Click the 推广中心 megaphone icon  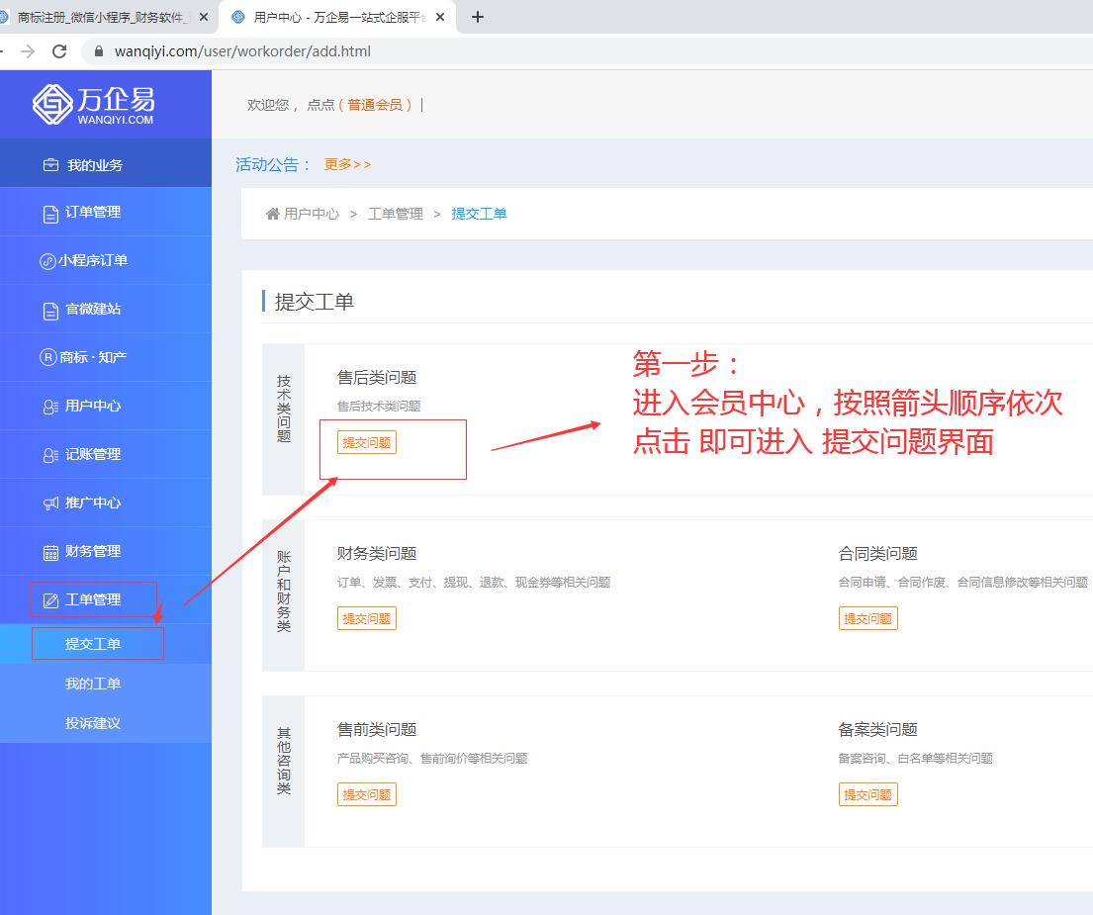(x=50, y=503)
